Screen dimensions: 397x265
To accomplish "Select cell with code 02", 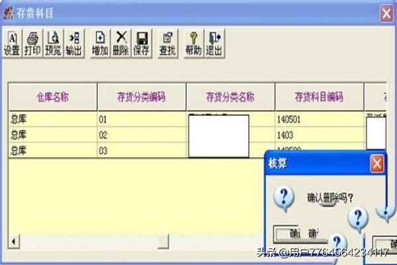I will (142, 135).
